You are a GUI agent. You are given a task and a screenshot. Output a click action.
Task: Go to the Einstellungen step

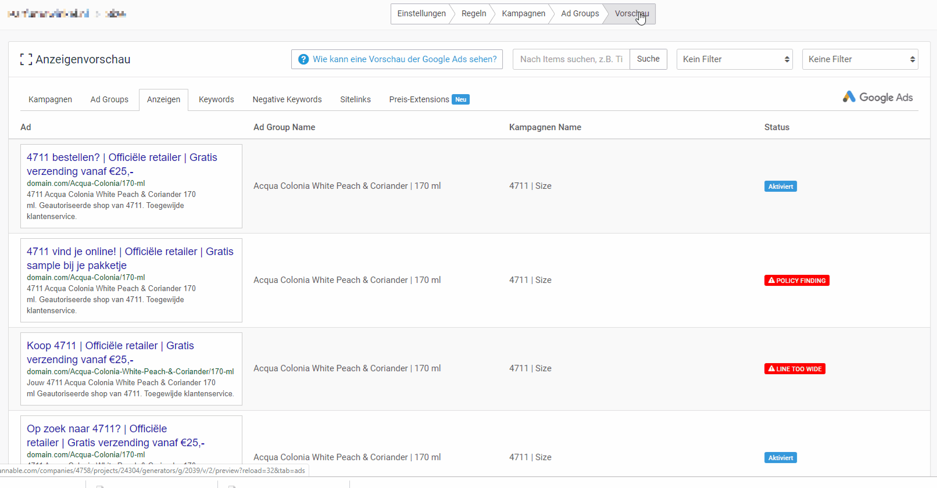point(421,13)
